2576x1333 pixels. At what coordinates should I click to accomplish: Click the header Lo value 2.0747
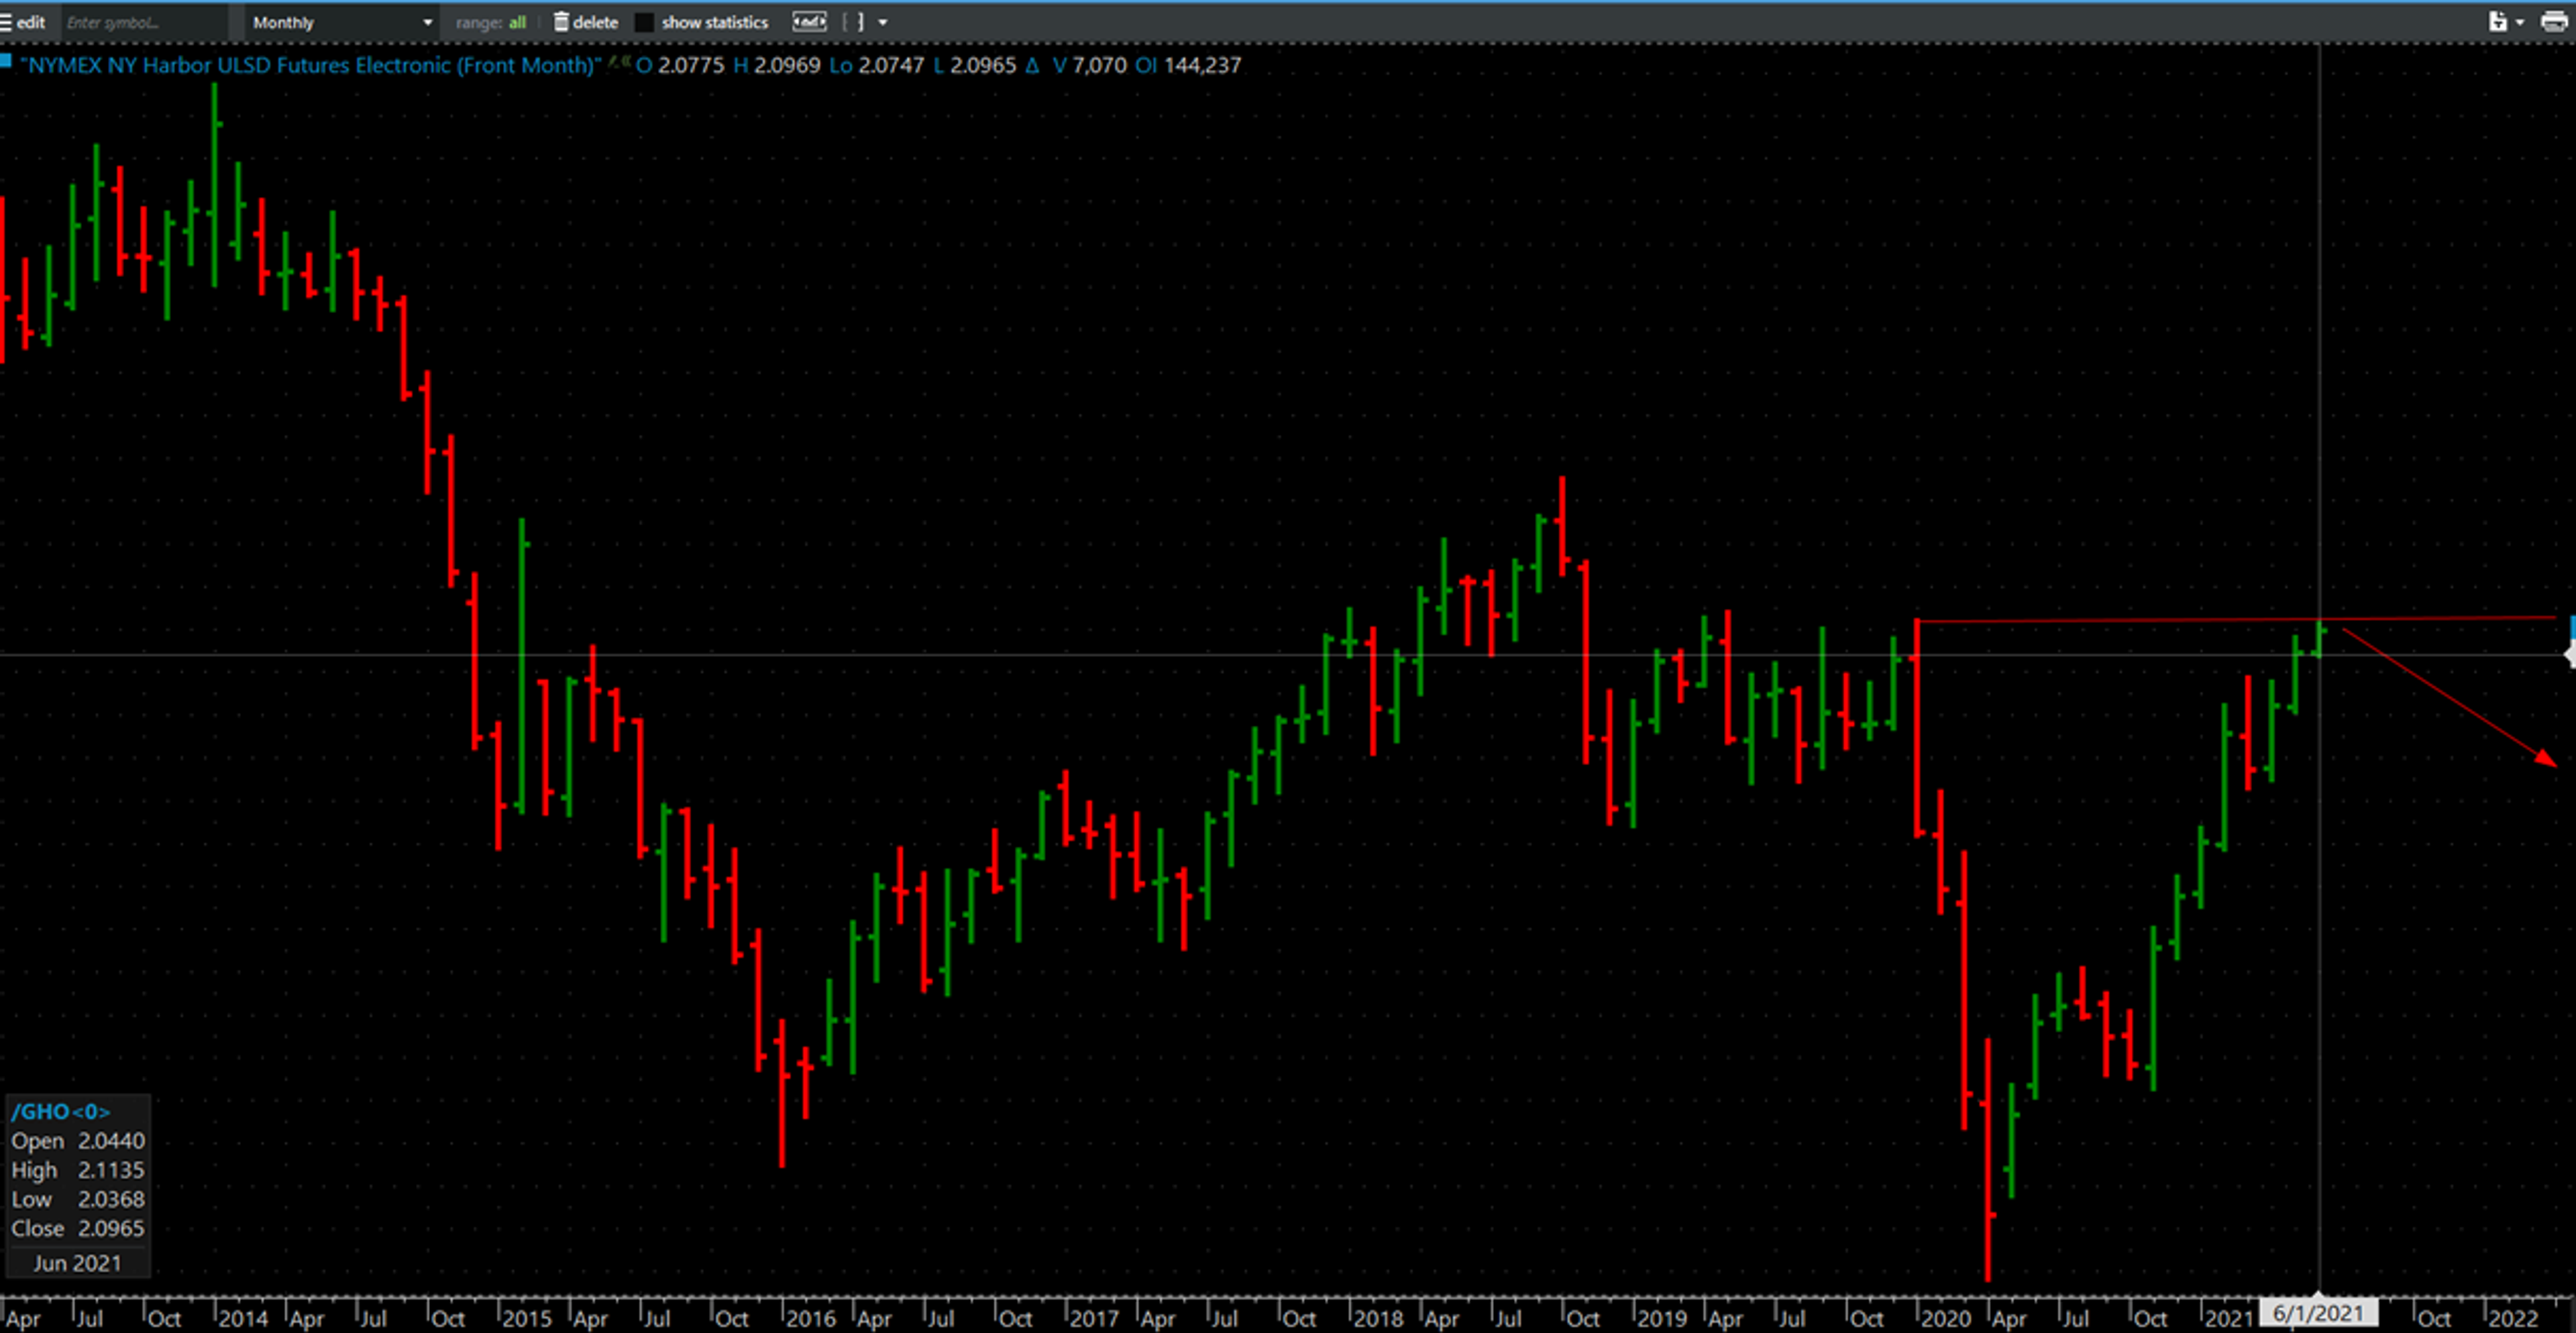coord(891,65)
